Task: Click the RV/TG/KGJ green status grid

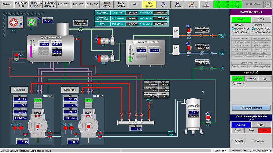Action: (x=228, y=4)
